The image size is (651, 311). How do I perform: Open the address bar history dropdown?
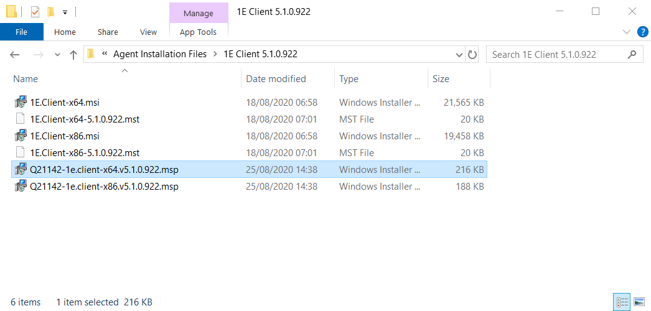pos(459,55)
